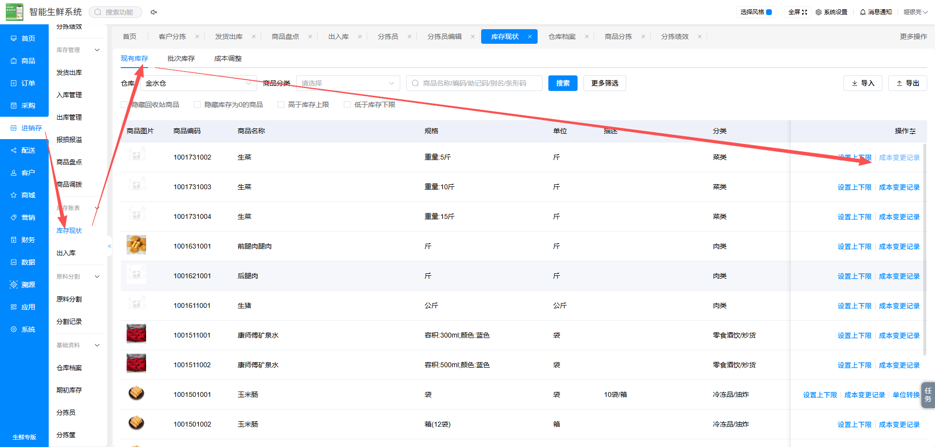Open the 商品分类 请选择 dropdown
Viewport: 935px width, 447px height.
(x=348, y=83)
